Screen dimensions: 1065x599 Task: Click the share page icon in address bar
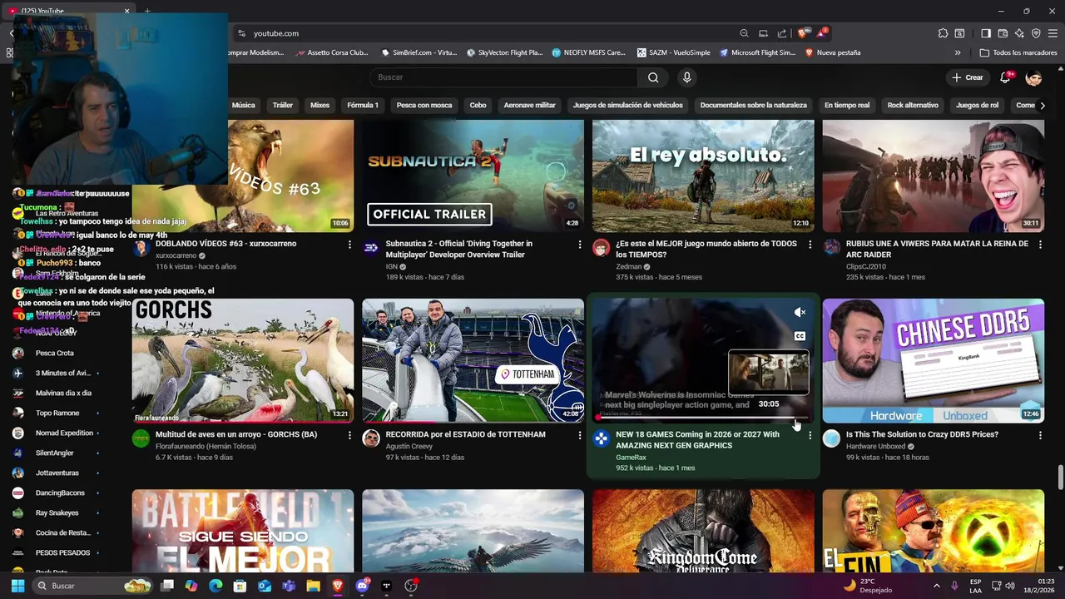[782, 33]
